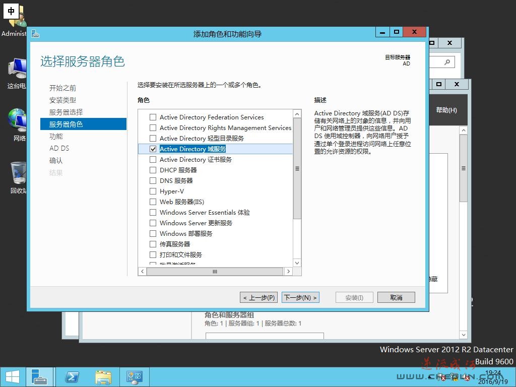Open Server Manager from the taskbar

[39, 377]
